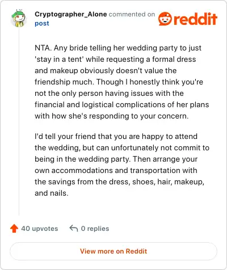
Task: Click the reply arrow icon
Action: click(x=74, y=229)
